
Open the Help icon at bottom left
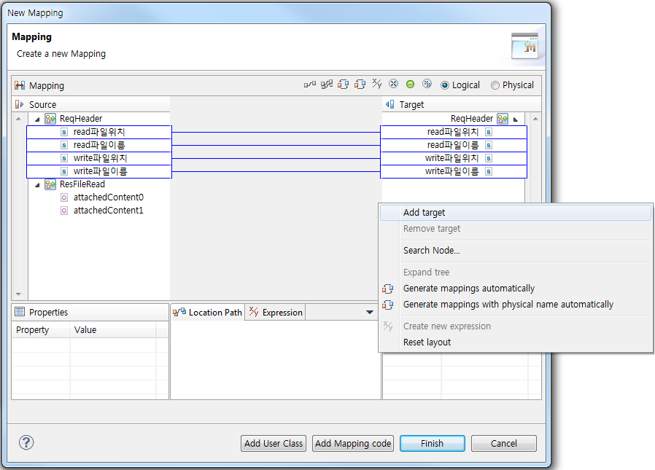pyautogui.click(x=26, y=442)
